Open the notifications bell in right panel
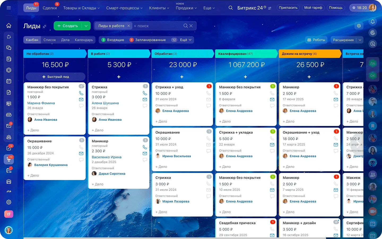Screen dimensions: 382x239 [372, 22]
